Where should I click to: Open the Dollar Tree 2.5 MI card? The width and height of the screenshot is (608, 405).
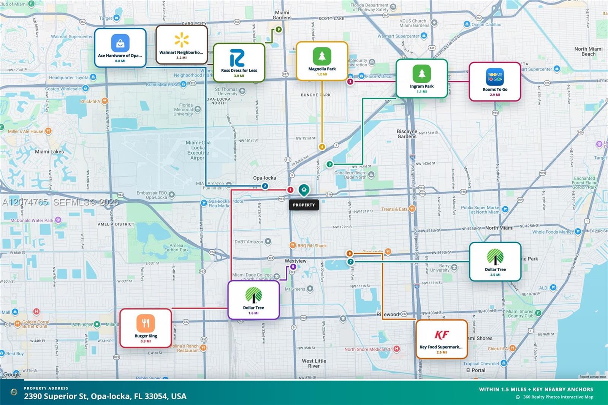coord(495,262)
